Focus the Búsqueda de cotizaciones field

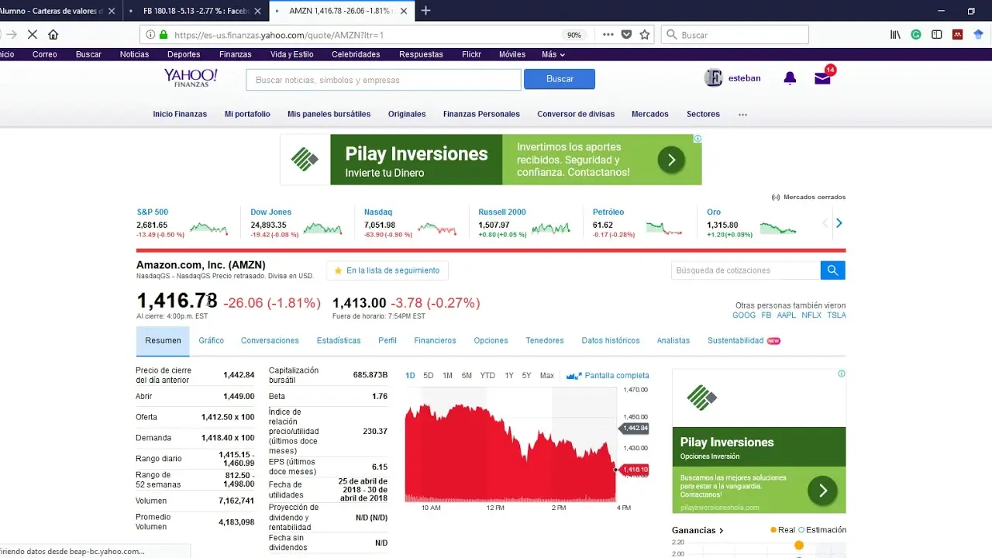pos(746,270)
